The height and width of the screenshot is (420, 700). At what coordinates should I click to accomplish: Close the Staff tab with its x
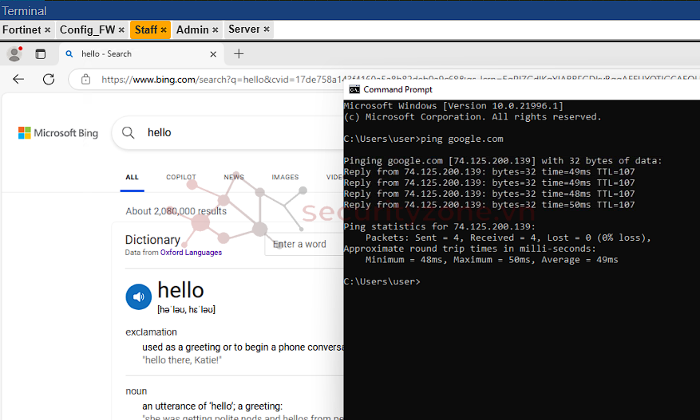[x=164, y=29]
